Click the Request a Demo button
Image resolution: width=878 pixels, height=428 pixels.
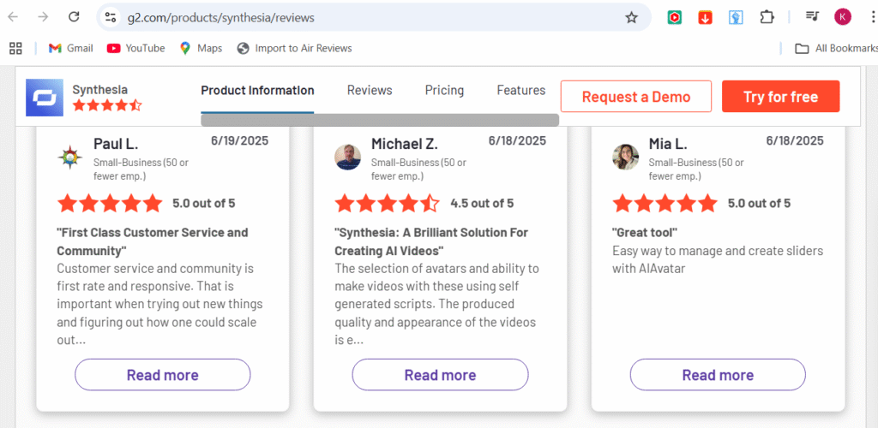point(636,96)
